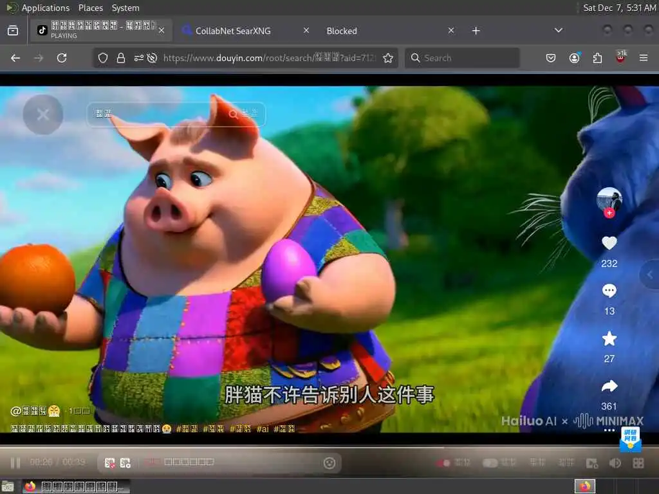Reload the current page

click(62, 58)
